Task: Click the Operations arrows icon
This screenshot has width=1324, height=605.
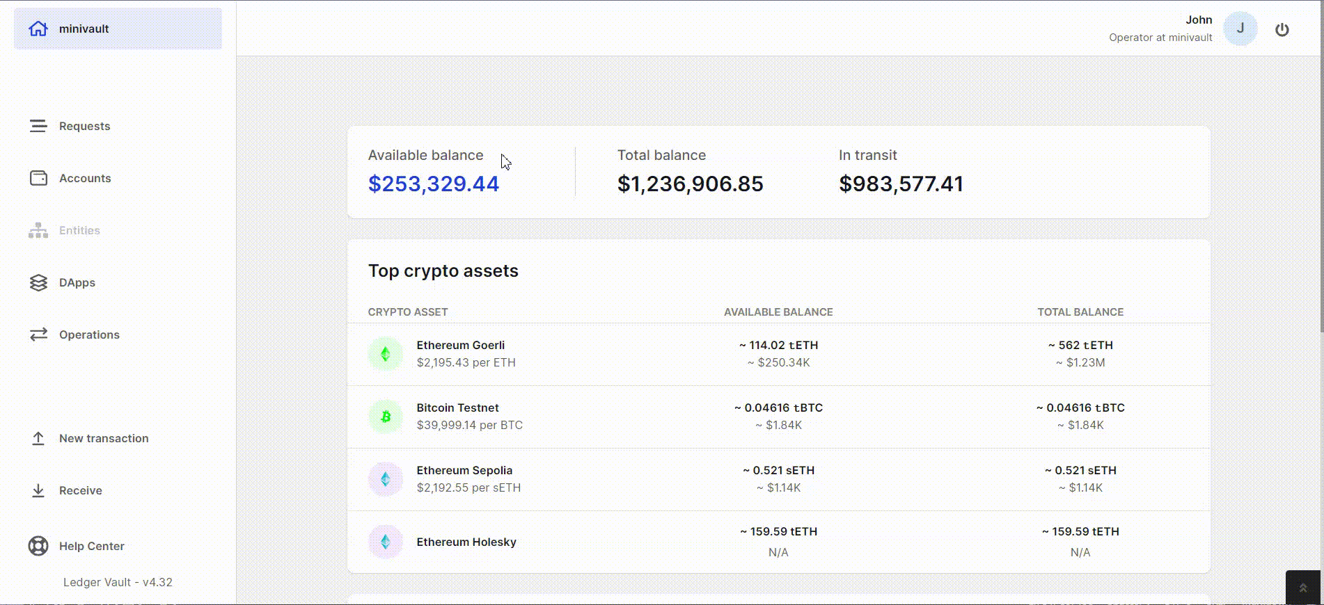Action: (x=38, y=334)
